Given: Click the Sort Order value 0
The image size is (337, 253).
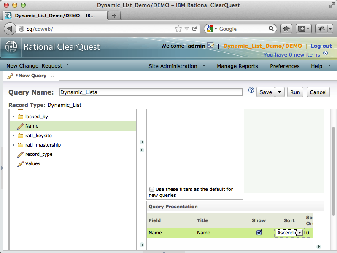Looking at the screenshot, I should point(307,233).
